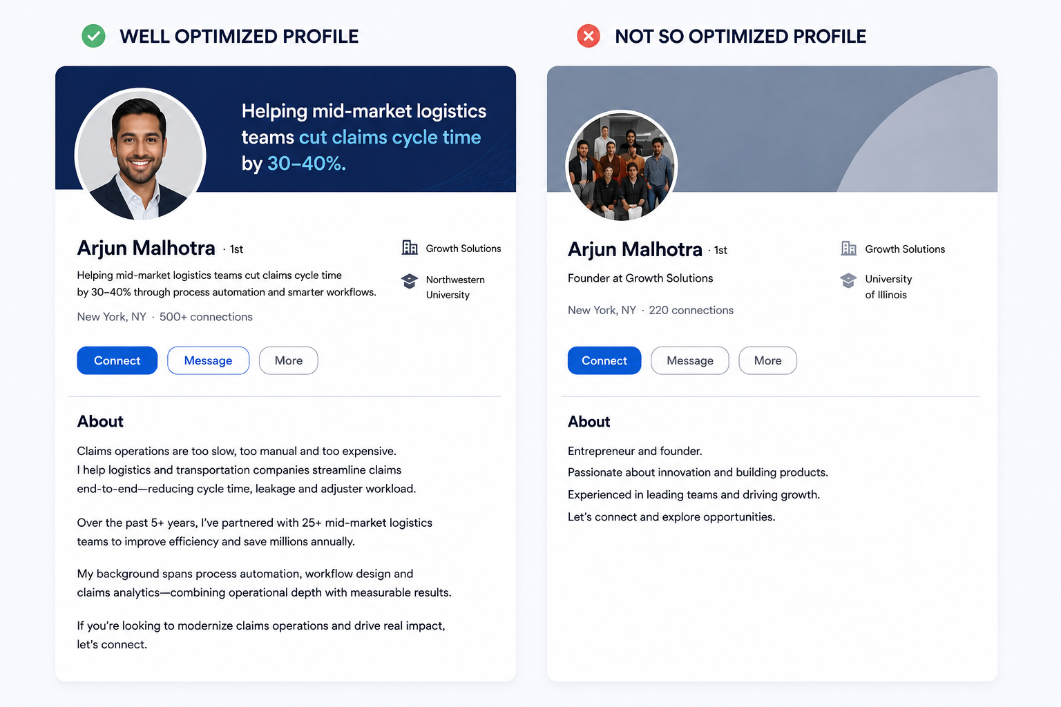Screen dimensions: 1061x707
Task: Click the Arjun Malhotra name in the left profile
Action: pos(146,248)
